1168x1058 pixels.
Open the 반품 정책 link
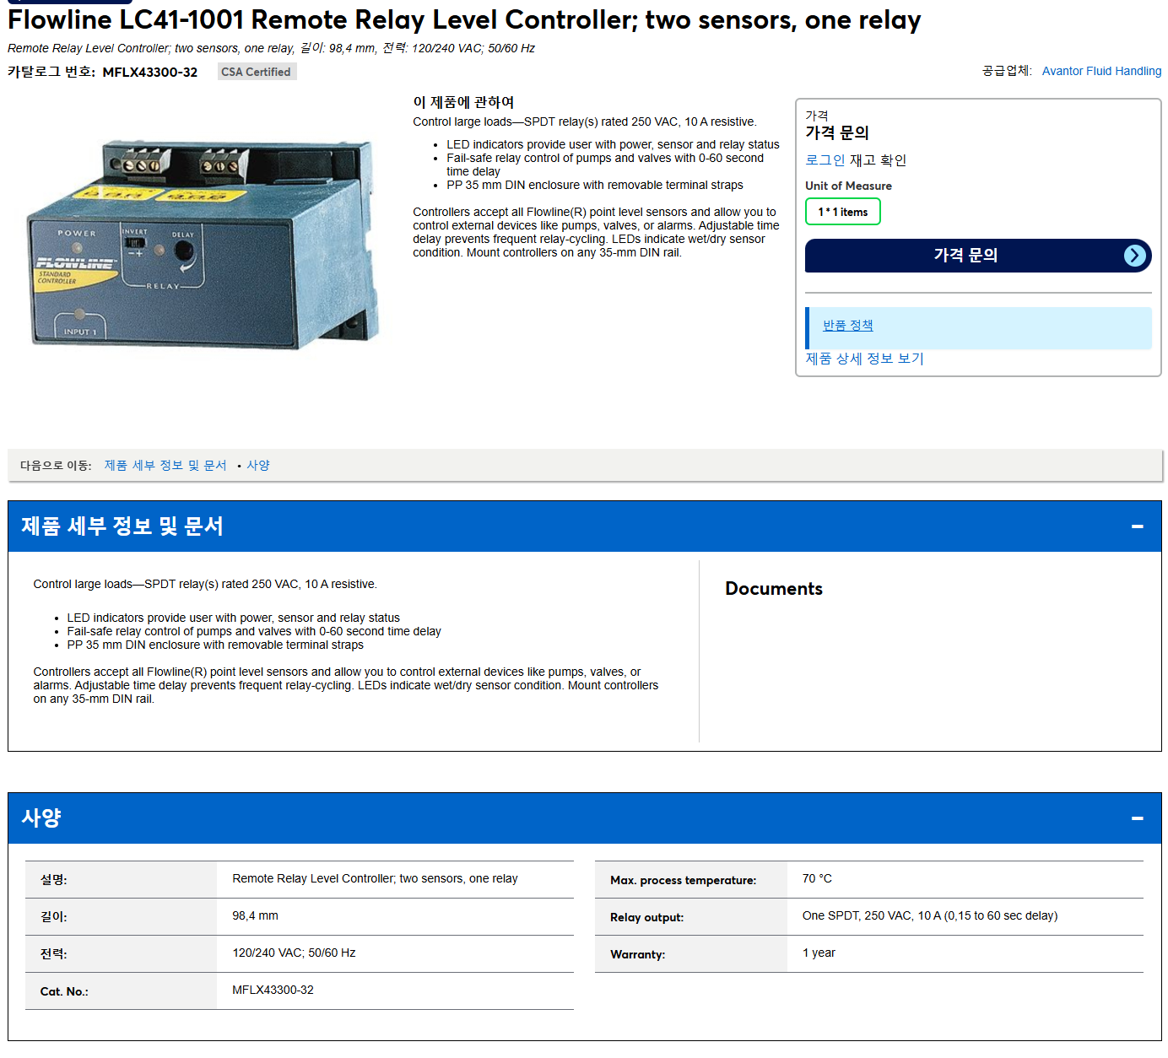(x=847, y=326)
